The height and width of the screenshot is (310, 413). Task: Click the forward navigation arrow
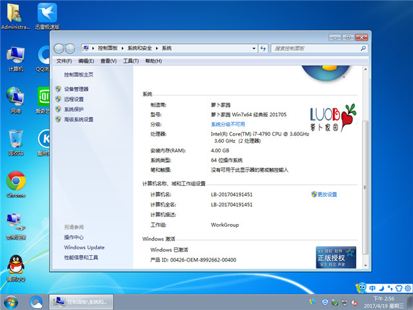point(70,48)
